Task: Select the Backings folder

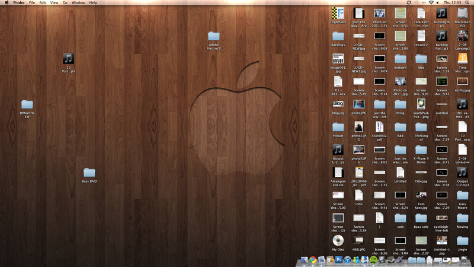Action: tap(338, 36)
